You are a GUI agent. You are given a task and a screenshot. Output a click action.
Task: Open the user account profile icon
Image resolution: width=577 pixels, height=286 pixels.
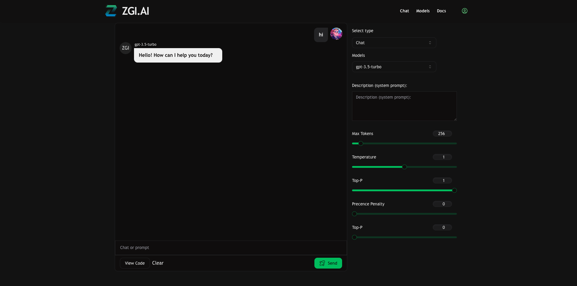pyautogui.click(x=465, y=11)
